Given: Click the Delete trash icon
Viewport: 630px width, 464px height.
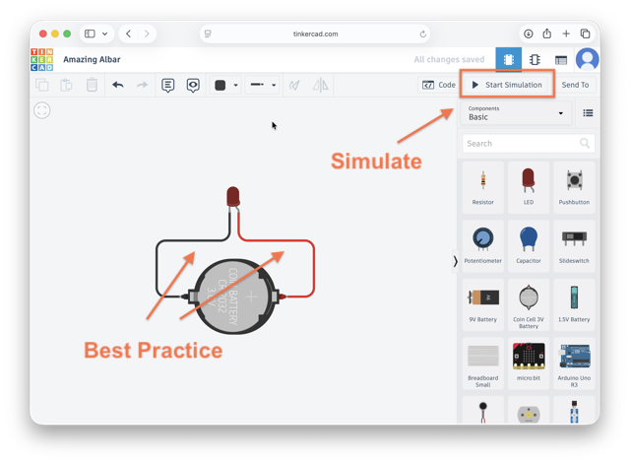Looking at the screenshot, I should pyautogui.click(x=92, y=85).
